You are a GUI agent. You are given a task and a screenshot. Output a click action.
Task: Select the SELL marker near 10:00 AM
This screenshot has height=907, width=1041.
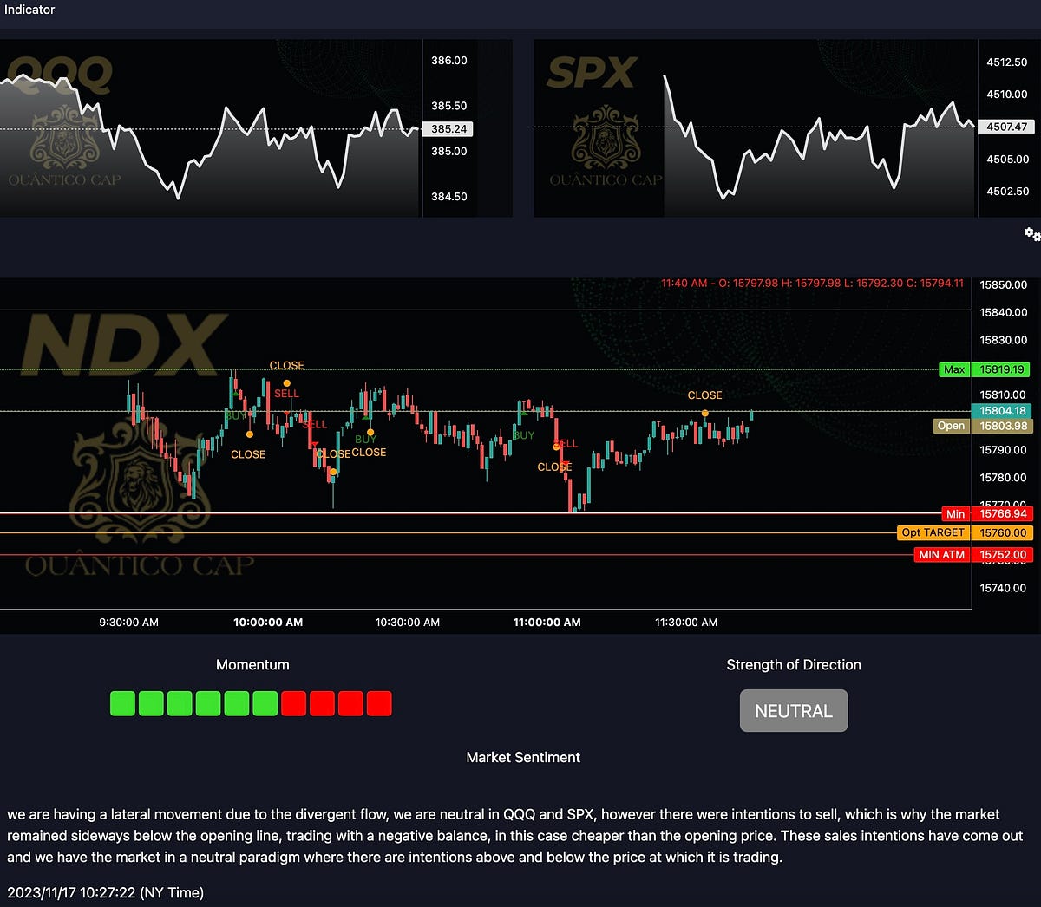(x=286, y=393)
